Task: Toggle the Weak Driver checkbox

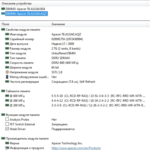Action: 7,129
